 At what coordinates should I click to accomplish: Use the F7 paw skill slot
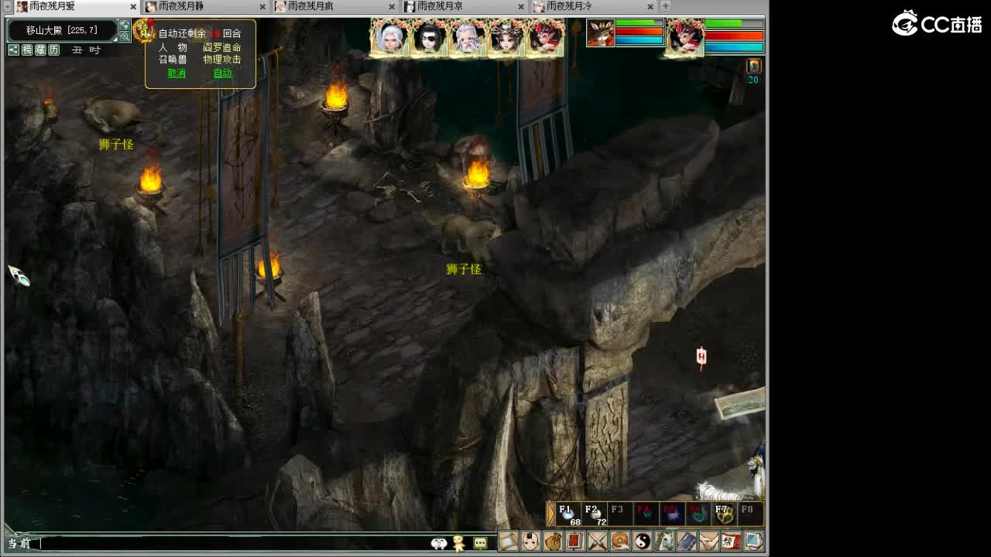tap(725, 514)
